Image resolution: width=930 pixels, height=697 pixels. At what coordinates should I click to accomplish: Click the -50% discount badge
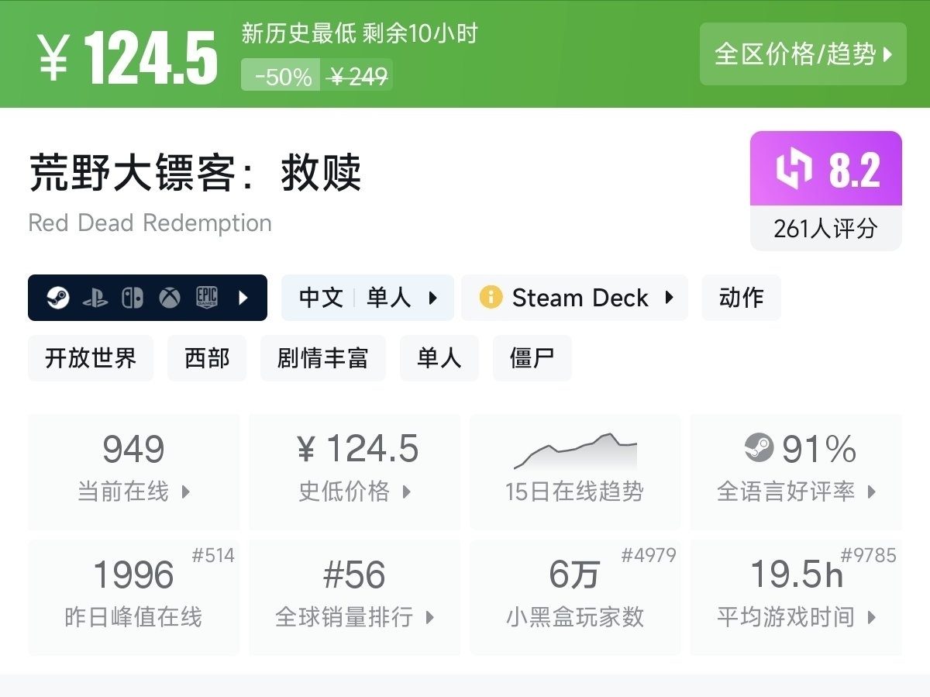(x=282, y=76)
